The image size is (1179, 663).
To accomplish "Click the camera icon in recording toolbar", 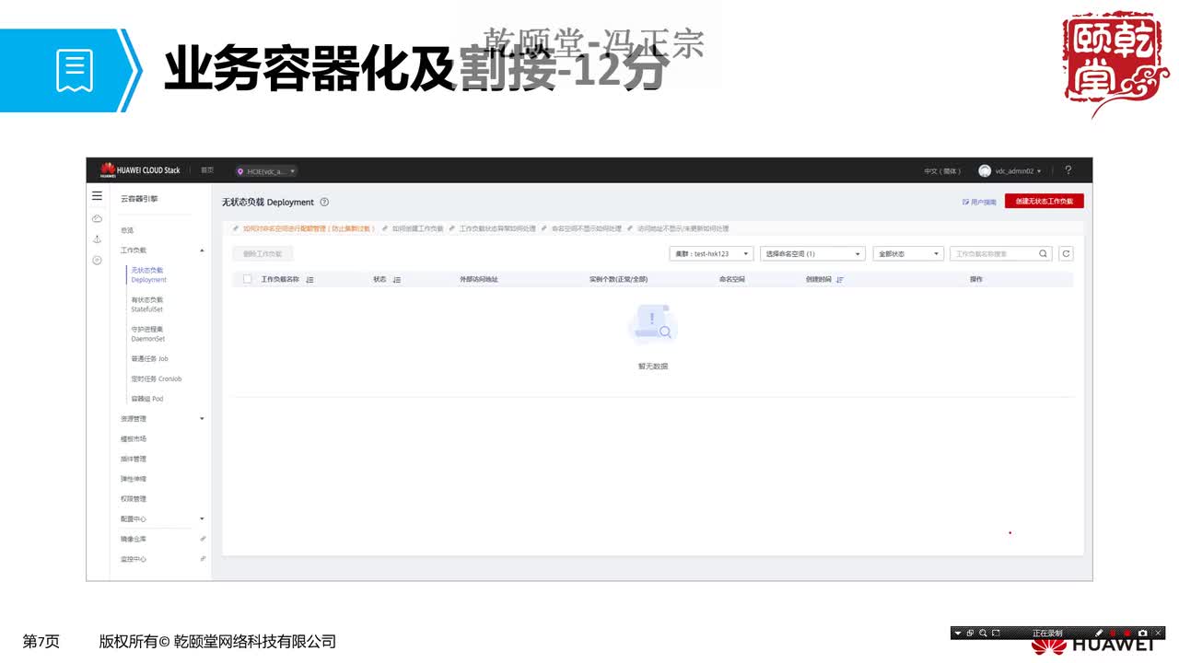I will coord(1143,634).
